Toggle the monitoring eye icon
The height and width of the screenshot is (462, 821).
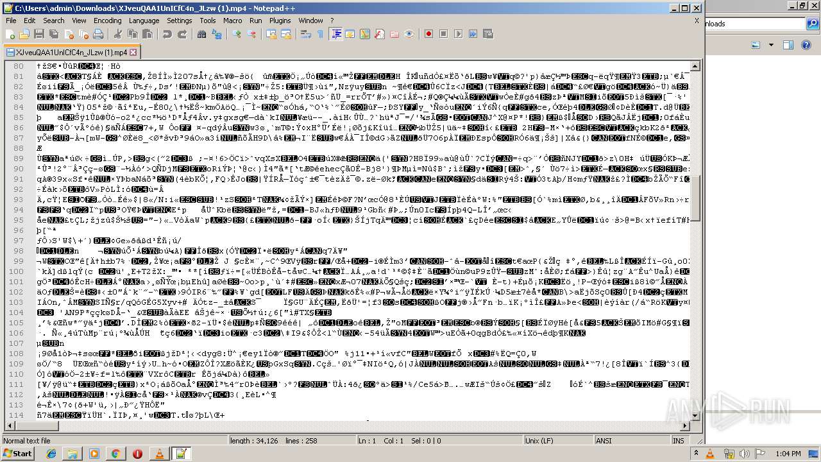point(409,34)
